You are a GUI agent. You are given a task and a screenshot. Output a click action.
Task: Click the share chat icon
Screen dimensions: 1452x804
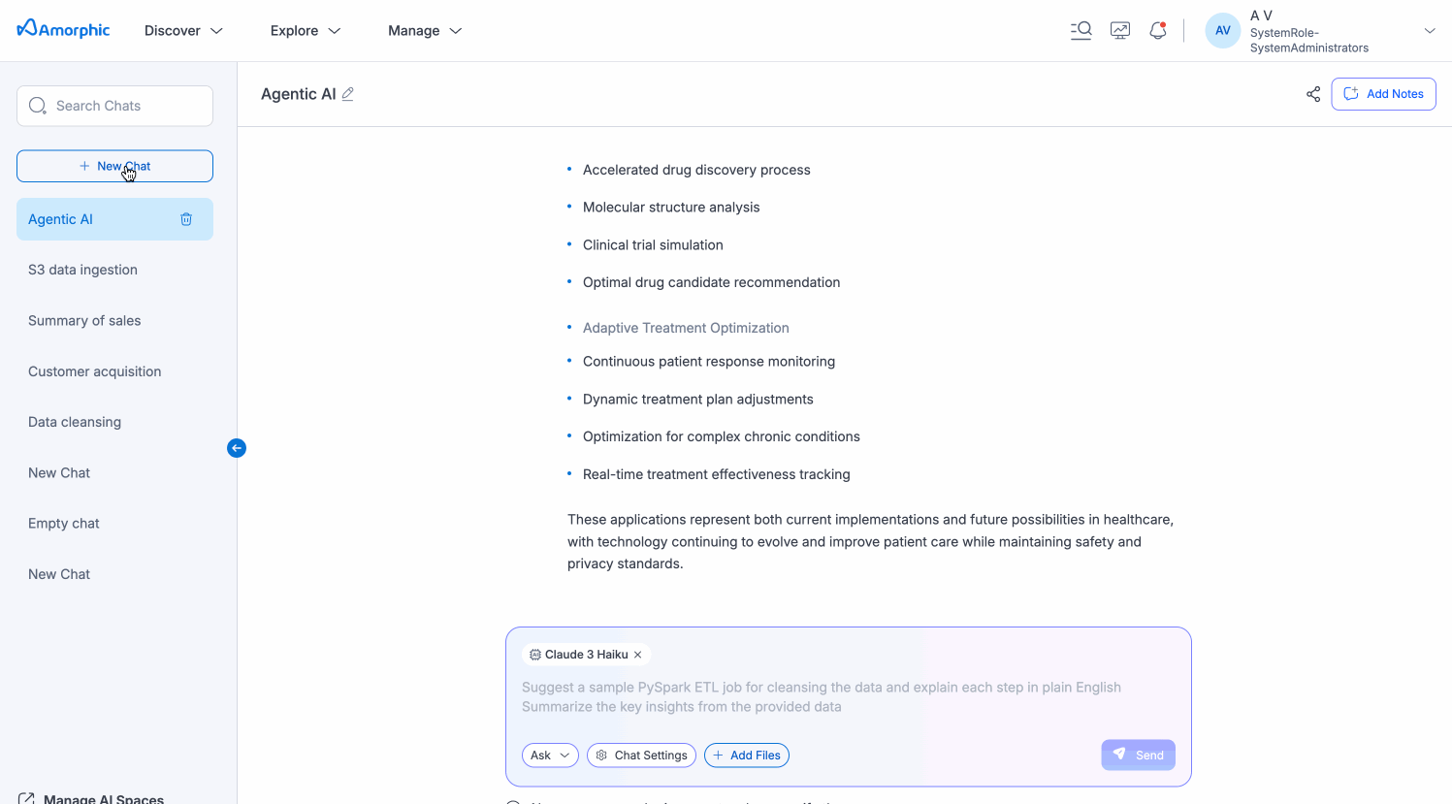click(1313, 94)
